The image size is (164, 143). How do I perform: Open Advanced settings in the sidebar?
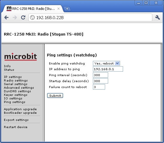(19, 87)
